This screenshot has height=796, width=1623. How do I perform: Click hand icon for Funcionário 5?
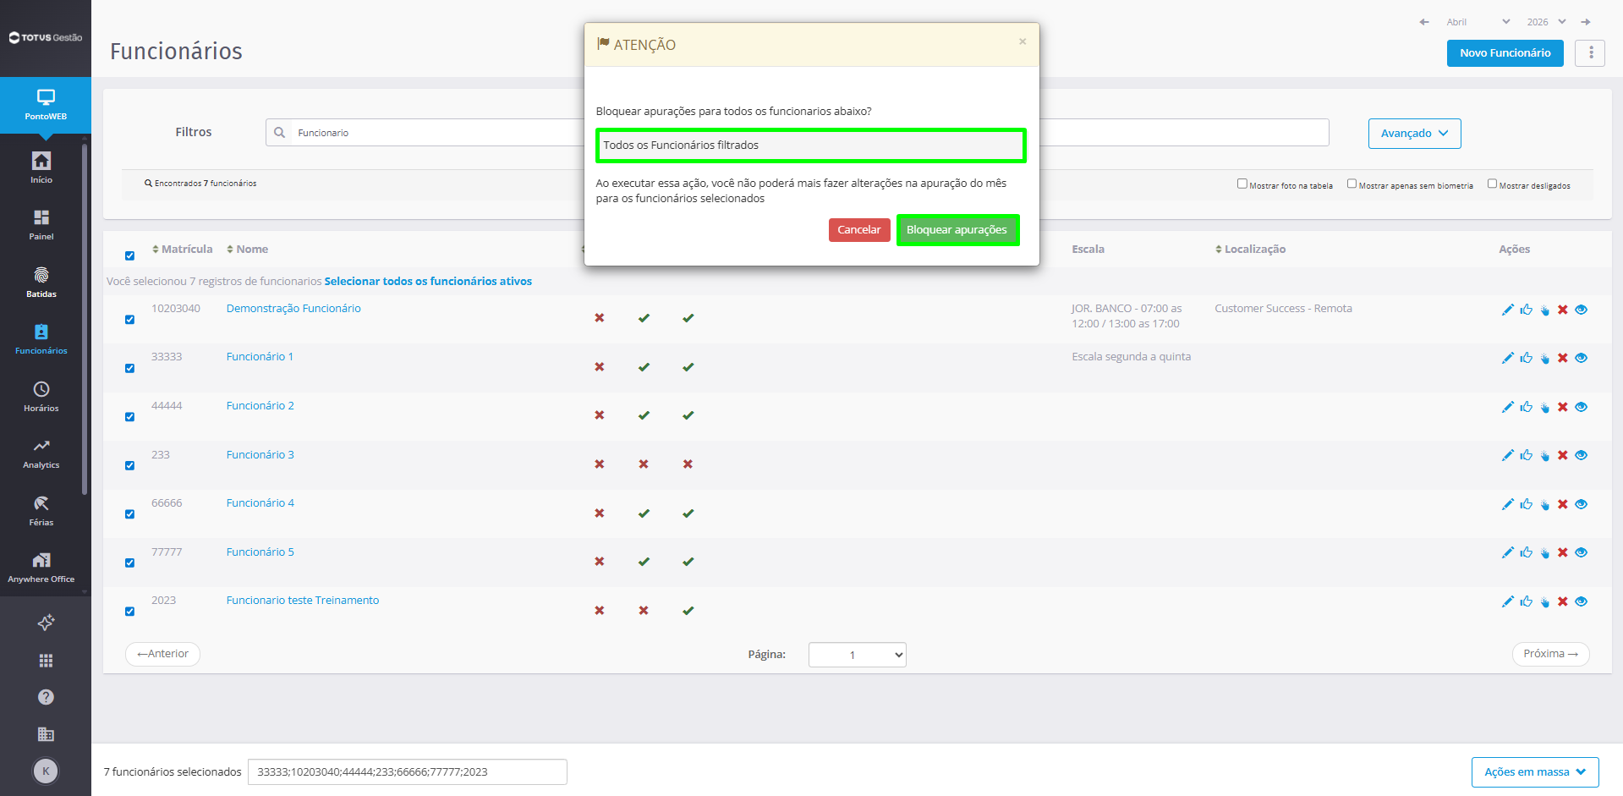(1544, 553)
